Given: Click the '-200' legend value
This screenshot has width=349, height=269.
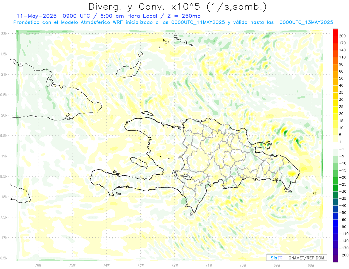Looking at the screenshot, I should [343, 255].
